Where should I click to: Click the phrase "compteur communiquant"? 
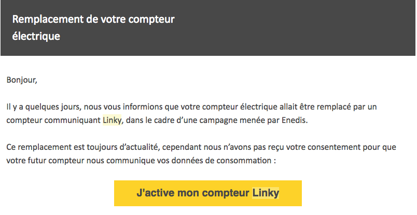click(53, 120)
